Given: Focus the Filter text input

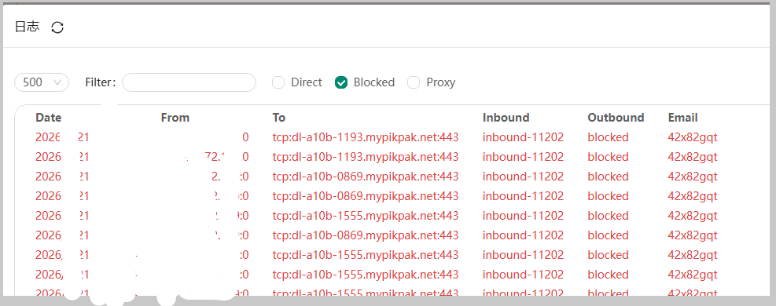Looking at the screenshot, I should coord(189,82).
